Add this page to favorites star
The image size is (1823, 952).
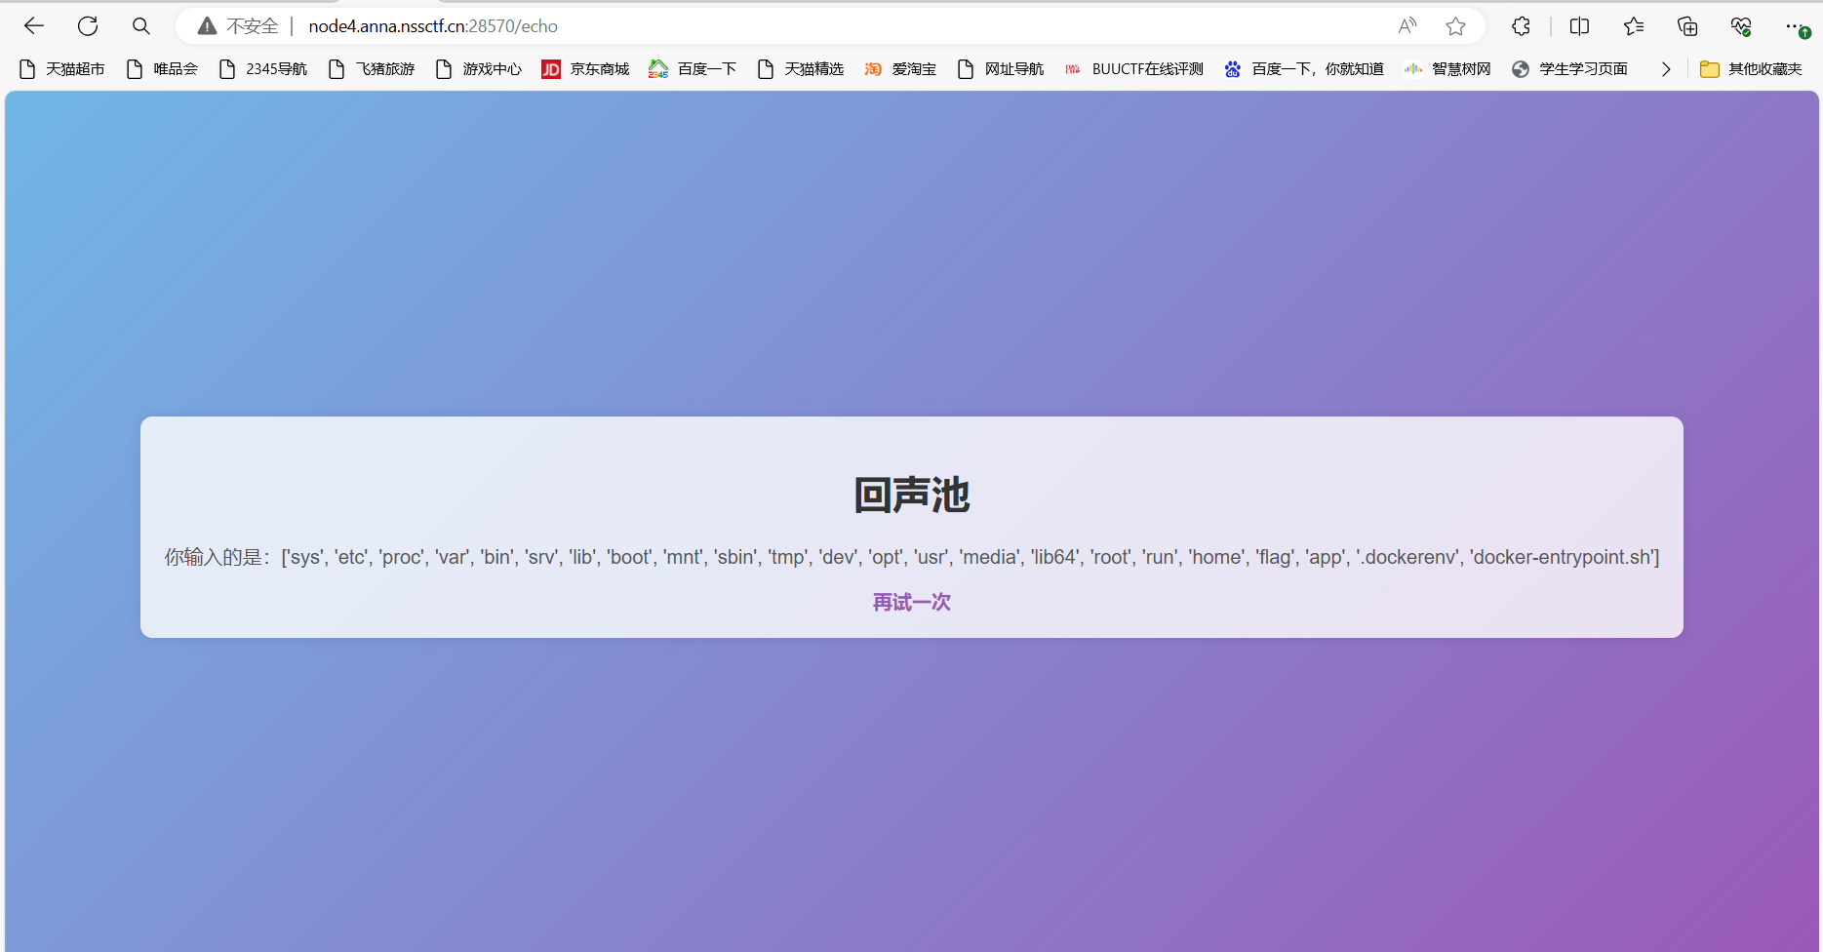tap(1456, 26)
